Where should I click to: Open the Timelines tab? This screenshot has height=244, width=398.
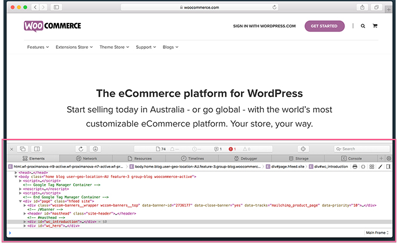pyautogui.click(x=192, y=158)
